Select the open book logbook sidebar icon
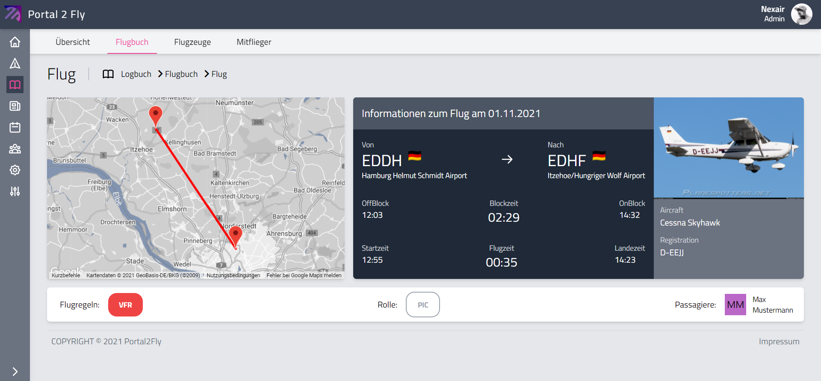 15,85
